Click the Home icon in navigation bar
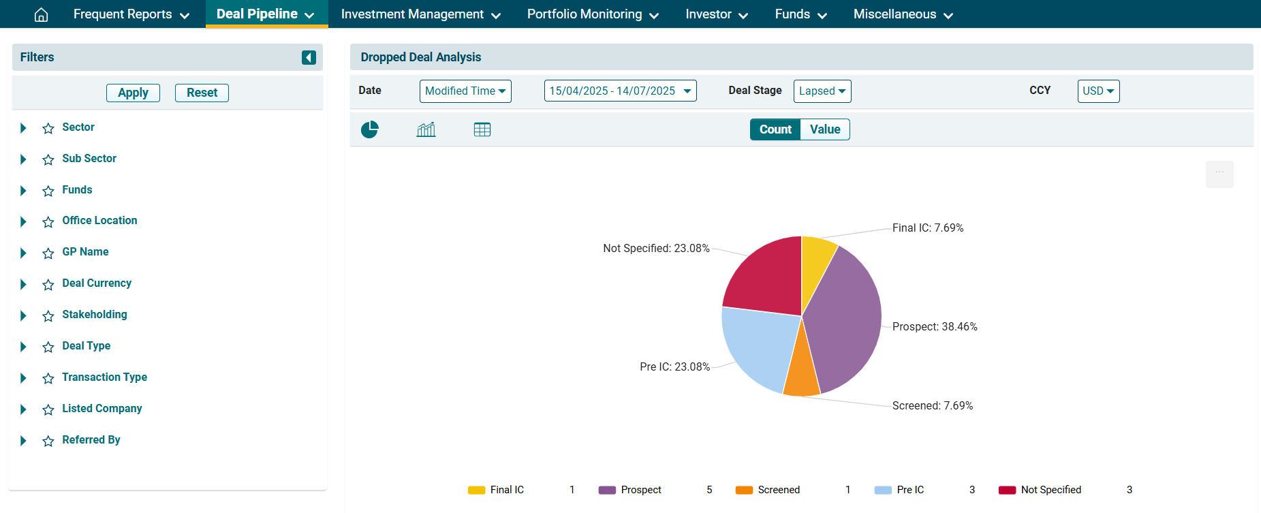 (x=41, y=14)
